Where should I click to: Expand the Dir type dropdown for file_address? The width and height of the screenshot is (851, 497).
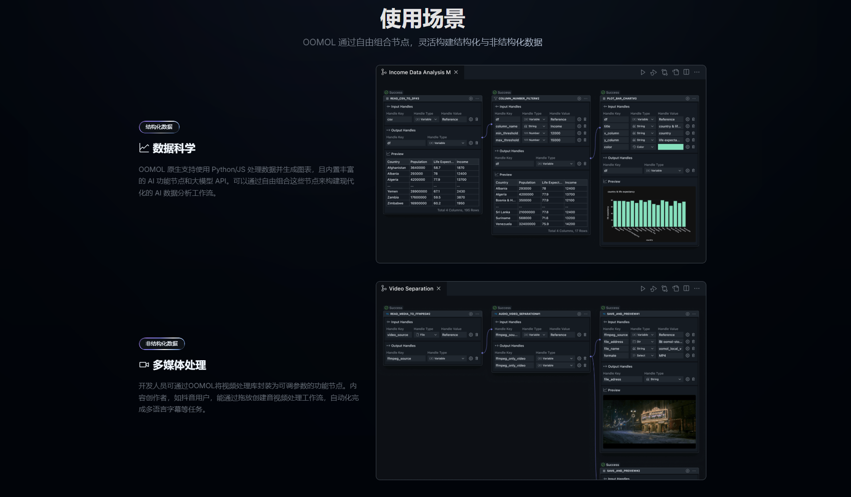pyautogui.click(x=643, y=342)
